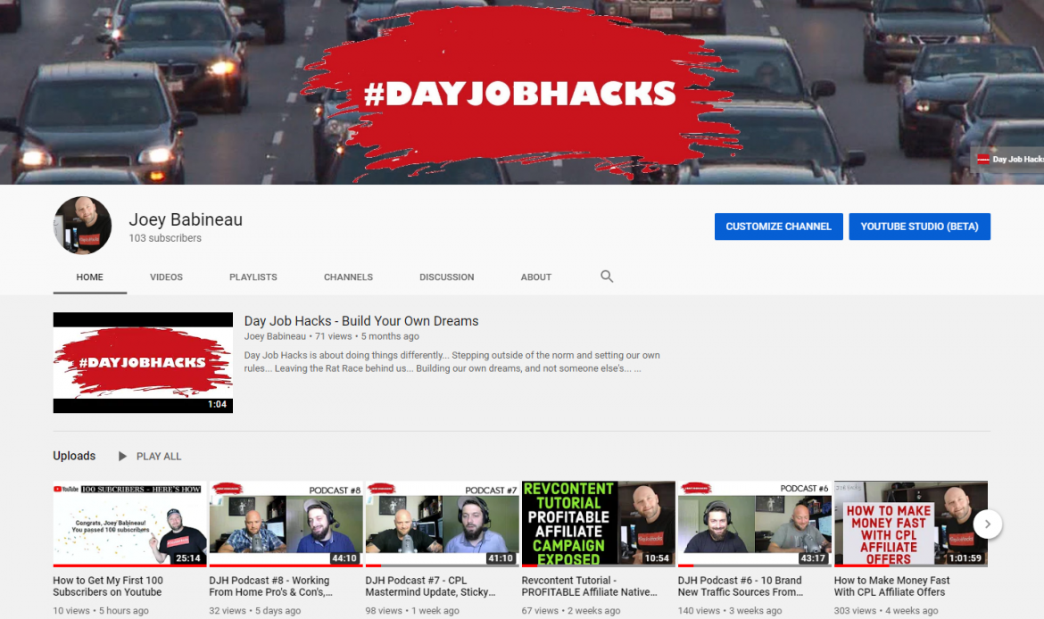Viewport: 1044px width, 619px height.
Task: Play the #DAYJOBHACKS trailer video thumbnail
Action: pos(143,363)
